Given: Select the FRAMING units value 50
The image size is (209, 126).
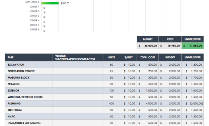Looking at the screenshot, I should tap(111, 84).
